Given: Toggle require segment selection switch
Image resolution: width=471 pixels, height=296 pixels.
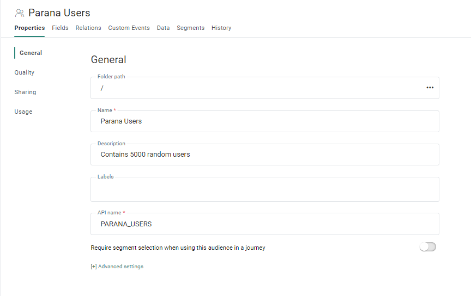Looking at the screenshot, I should click(427, 247).
